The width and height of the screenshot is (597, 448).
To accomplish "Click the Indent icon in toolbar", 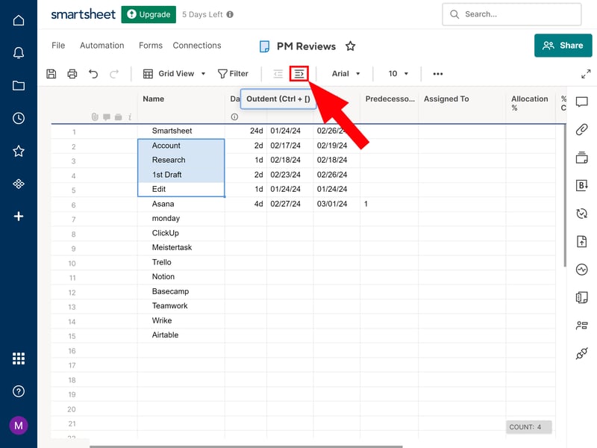I will [299, 73].
